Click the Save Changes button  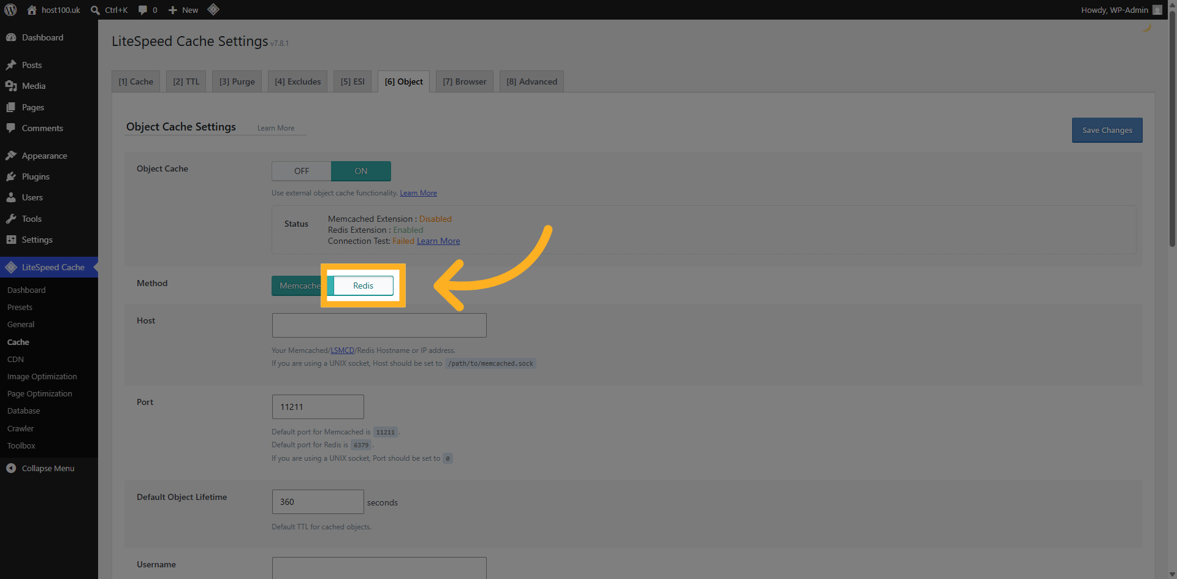[x=1107, y=130]
